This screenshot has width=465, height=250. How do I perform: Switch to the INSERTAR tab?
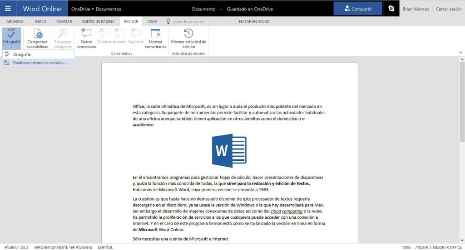coord(64,21)
